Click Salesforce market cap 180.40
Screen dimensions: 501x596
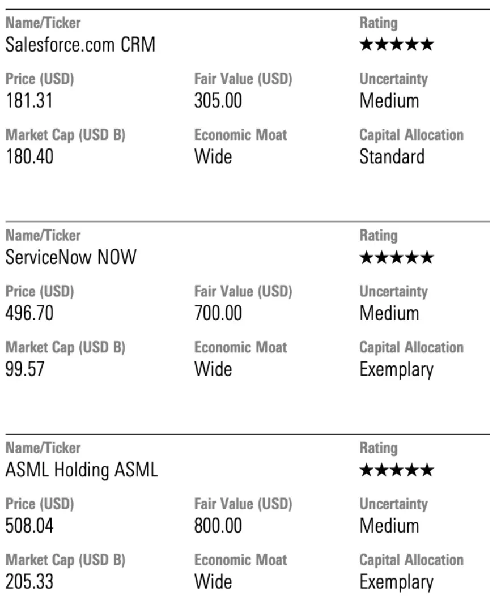pos(29,156)
